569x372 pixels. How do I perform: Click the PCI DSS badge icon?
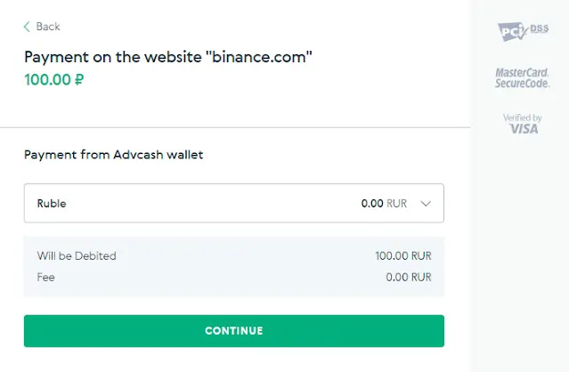click(x=523, y=31)
